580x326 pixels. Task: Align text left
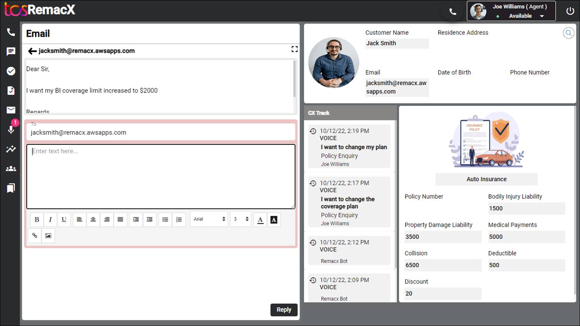79,220
